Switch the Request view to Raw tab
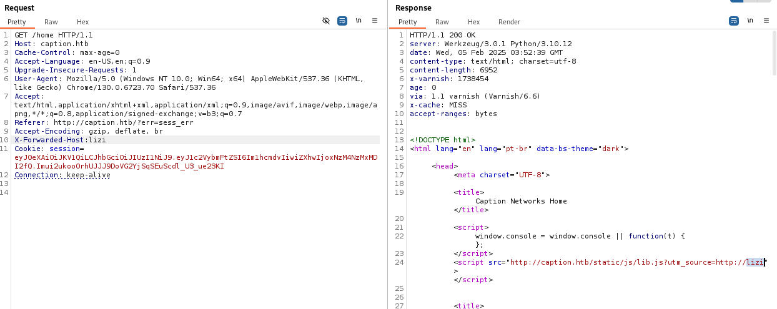This screenshot has width=777, height=309. (x=51, y=22)
